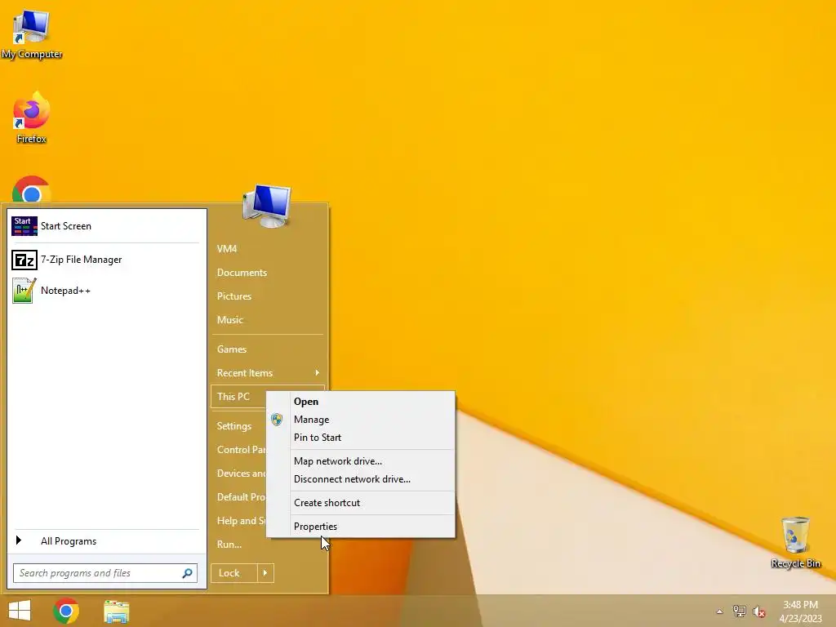The height and width of the screenshot is (627, 836).
Task: Click the Chrome desktop icon
Action: pyautogui.click(x=32, y=189)
